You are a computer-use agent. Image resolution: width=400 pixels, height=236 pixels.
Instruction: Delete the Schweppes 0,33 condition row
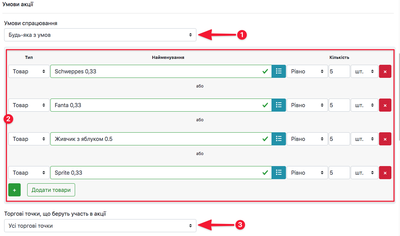385,71
